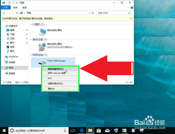Click the forward navigation arrow
This screenshot has height=134, width=175.
coord(9,13)
